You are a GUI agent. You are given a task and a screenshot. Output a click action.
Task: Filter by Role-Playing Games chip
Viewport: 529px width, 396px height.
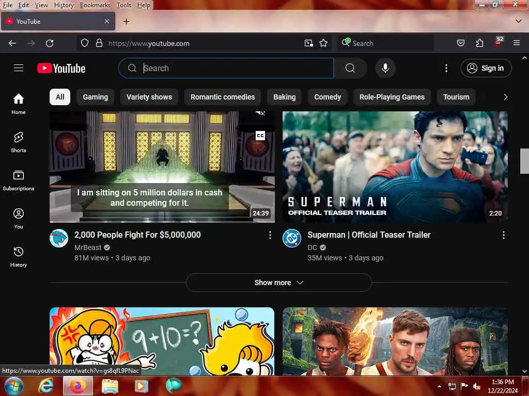[x=392, y=97]
